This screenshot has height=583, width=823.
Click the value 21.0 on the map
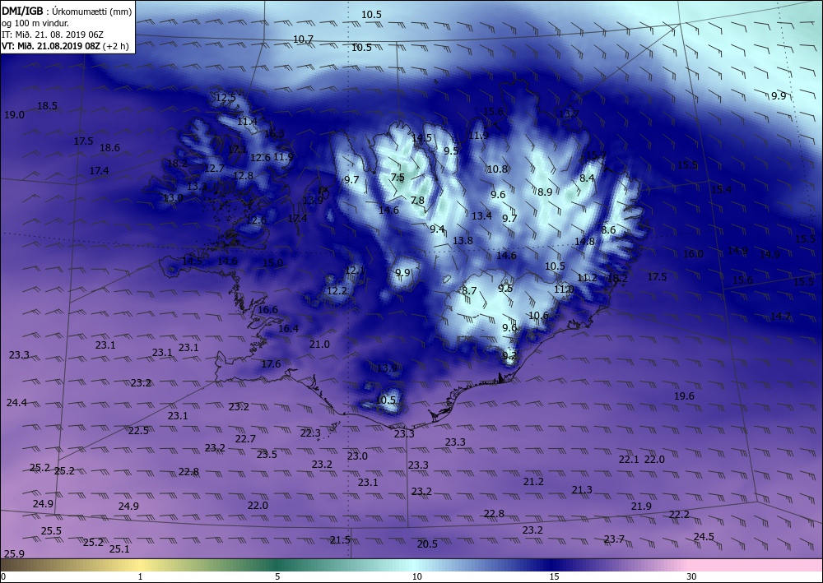[x=319, y=345]
